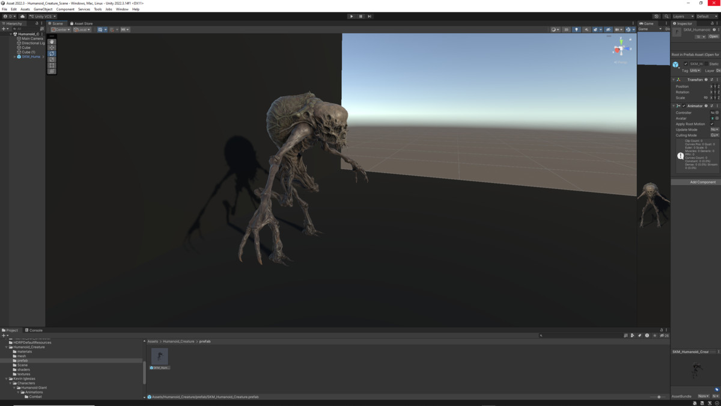Open the Window menu
Viewport: 721px width, 406px height.
coord(122,9)
